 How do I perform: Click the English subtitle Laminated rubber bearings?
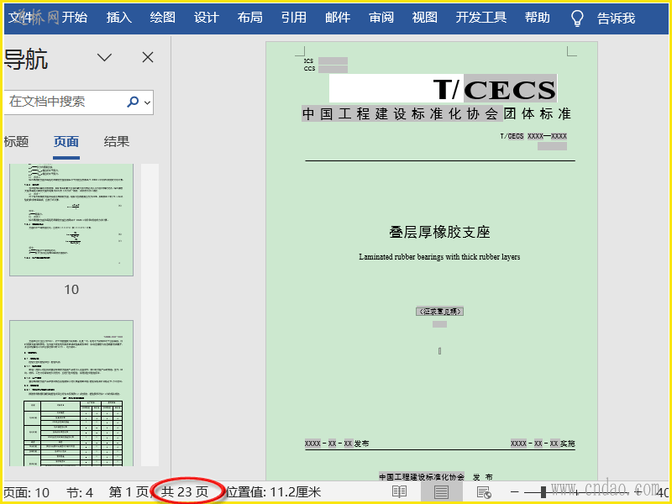point(439,257)
